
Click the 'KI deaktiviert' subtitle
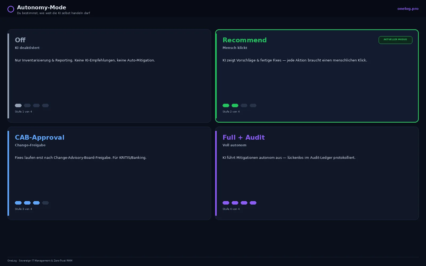point(27,48)
